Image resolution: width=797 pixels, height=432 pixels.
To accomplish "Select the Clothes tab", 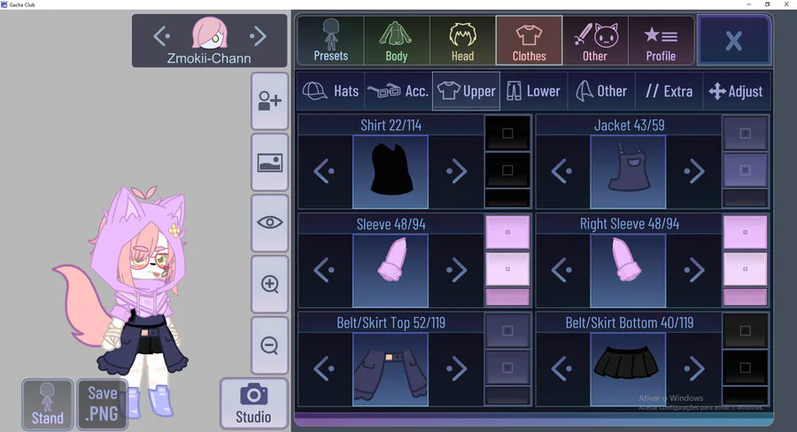I will (x=530, y=41).
